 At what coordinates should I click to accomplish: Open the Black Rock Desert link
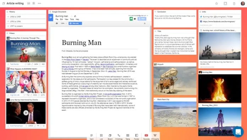[x=73, y=60]
